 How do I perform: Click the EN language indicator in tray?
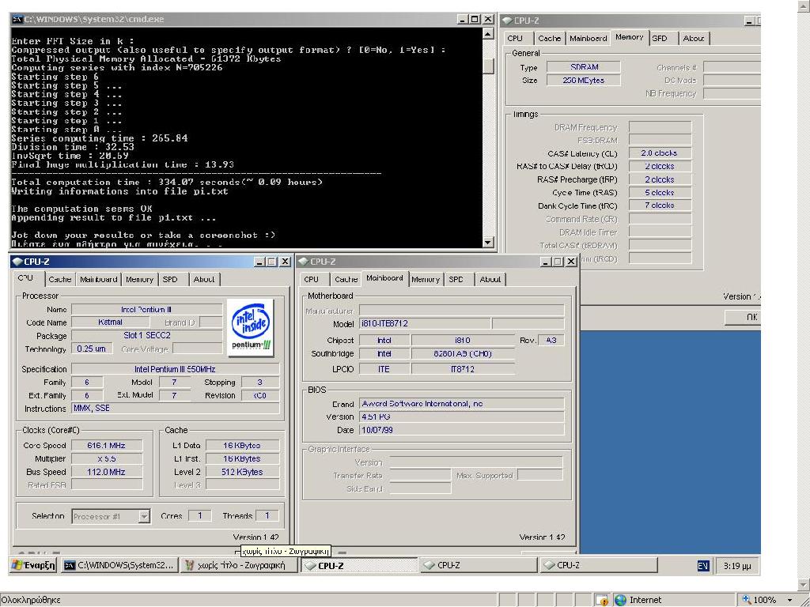pyautogui.click(x=703, y=566)
